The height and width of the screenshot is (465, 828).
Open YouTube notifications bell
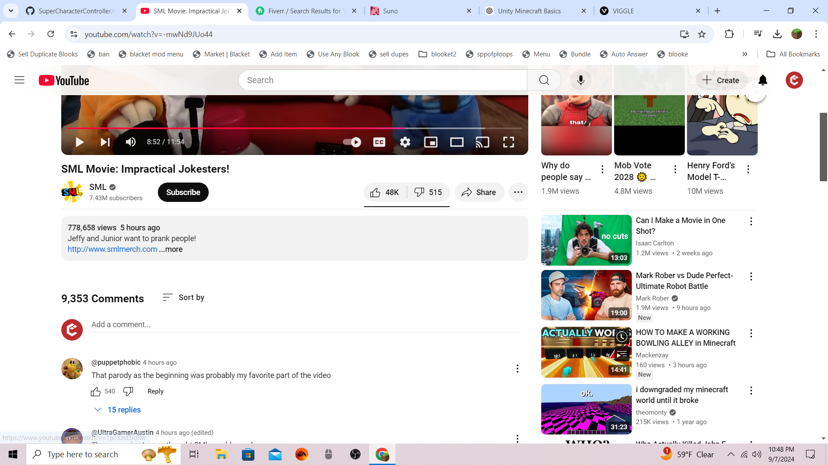(x=763, y=80)
